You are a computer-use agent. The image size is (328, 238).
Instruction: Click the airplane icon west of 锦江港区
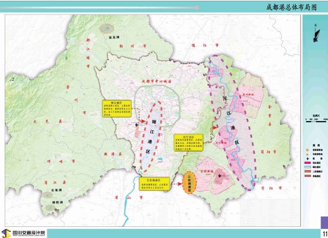[x=137, y=124]
